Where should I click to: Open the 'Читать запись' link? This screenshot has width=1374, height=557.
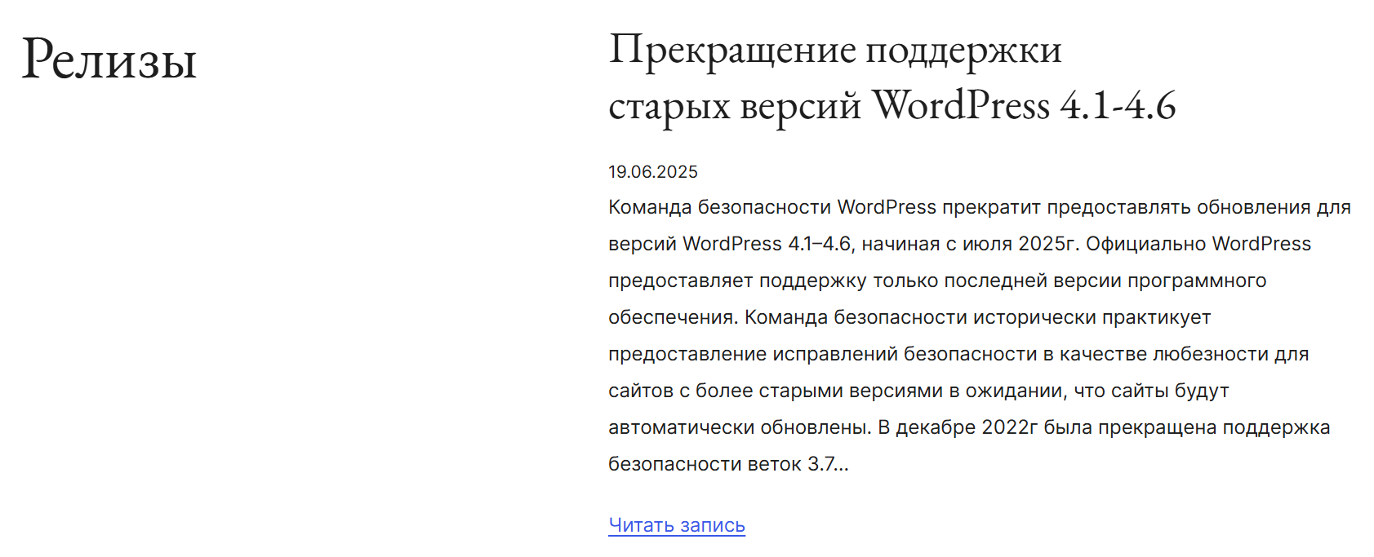[x=677, y=525]
